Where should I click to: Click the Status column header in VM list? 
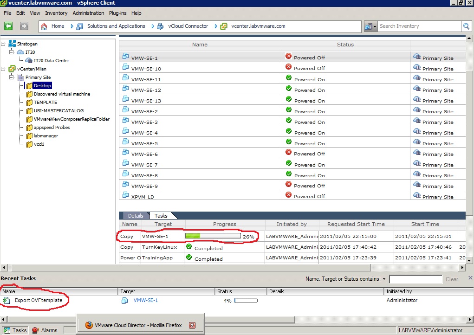345,45
